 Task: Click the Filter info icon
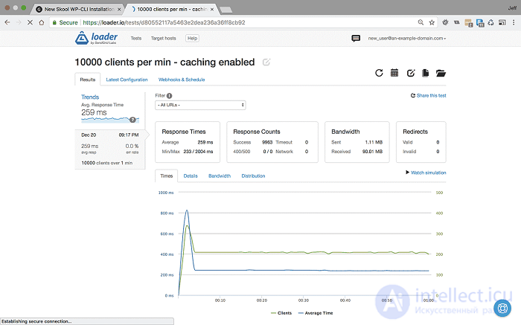pos(170,96)
